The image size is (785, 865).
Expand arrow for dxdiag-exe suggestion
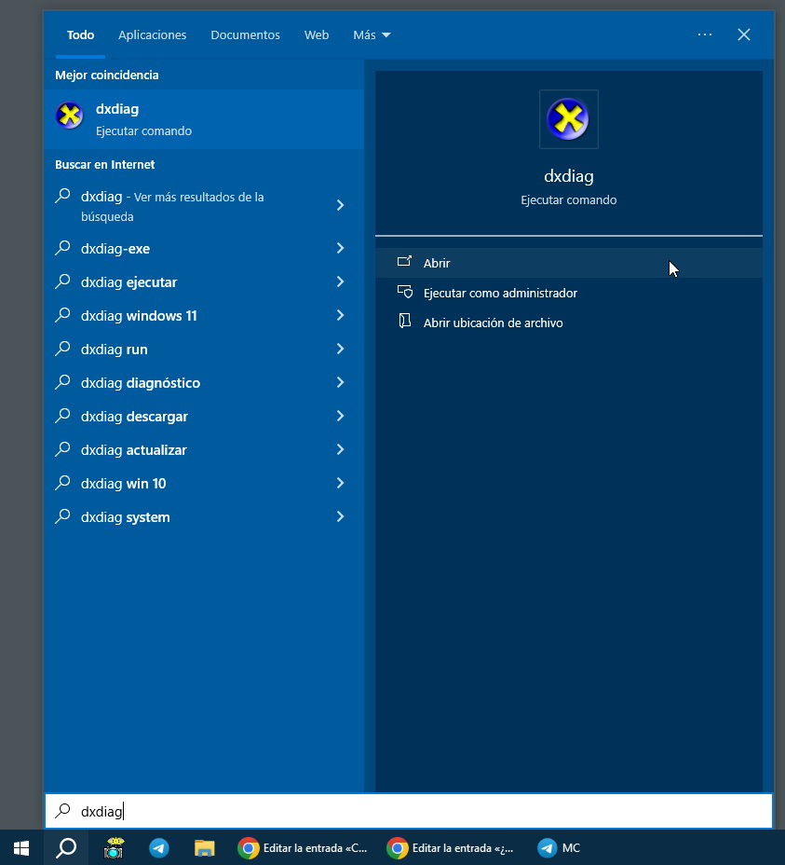coord(340,249)
